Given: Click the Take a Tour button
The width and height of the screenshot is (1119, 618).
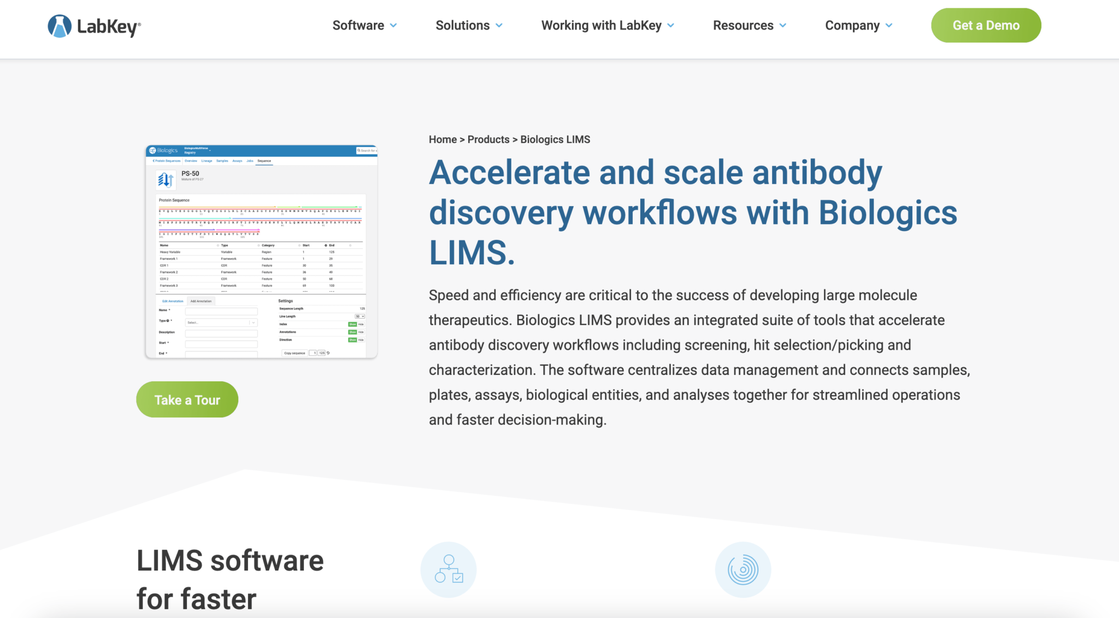Looking at the screenshot, I should [187, 399].
